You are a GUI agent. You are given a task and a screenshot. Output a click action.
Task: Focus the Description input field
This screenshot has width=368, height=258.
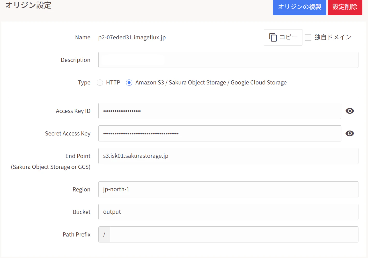[228, 60]
